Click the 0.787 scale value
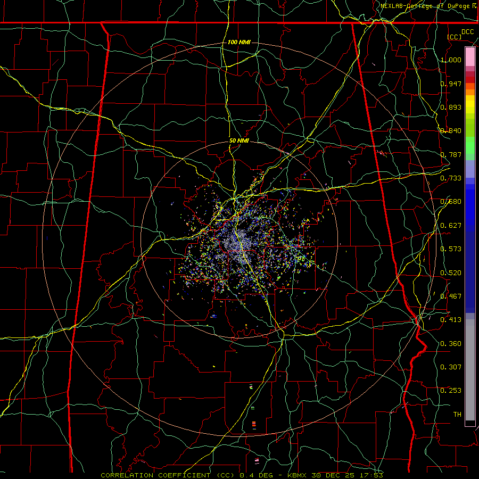The image size is (479, 479). click(451, 154)
